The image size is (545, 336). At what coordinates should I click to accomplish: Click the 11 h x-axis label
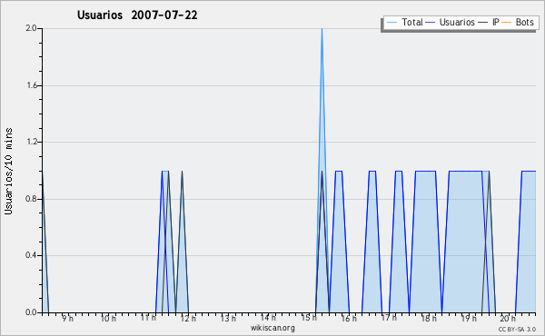click(148, 318)
